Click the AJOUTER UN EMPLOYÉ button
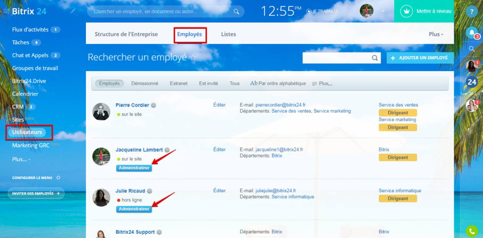 [x=420, y=58]
